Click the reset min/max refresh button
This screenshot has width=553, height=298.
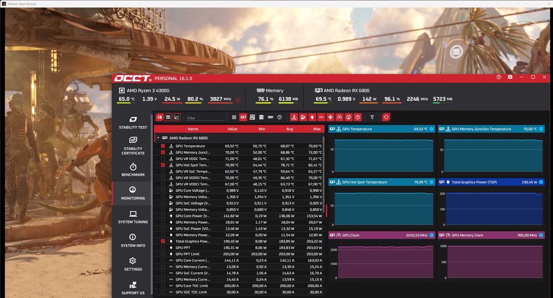(x=386, y=117)
